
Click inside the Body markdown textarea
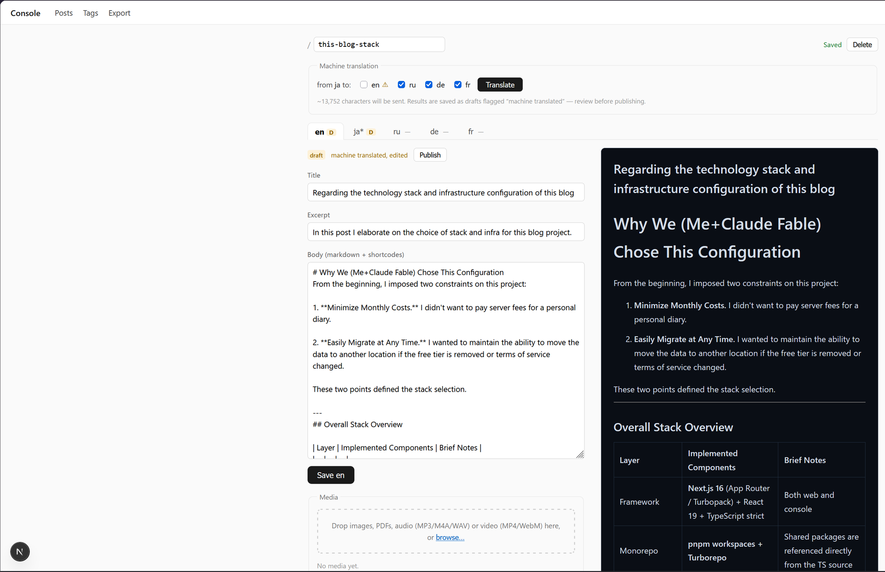point(446,360)
